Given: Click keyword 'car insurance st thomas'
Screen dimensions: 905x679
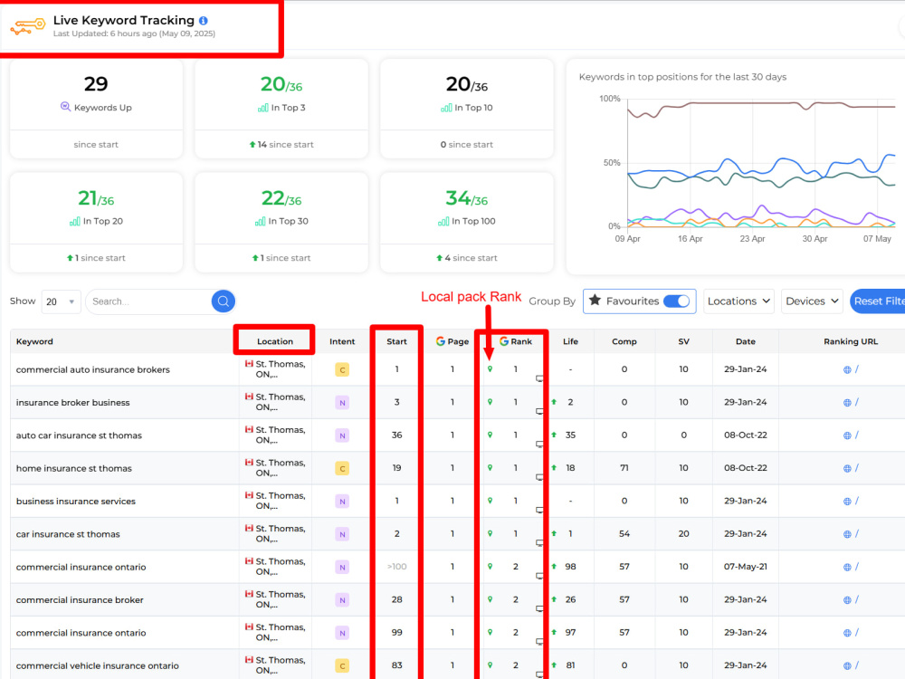Looking at the screenshot, I should tap(68, 534).
